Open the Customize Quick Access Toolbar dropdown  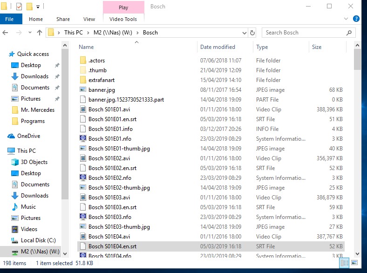(38, 7)
